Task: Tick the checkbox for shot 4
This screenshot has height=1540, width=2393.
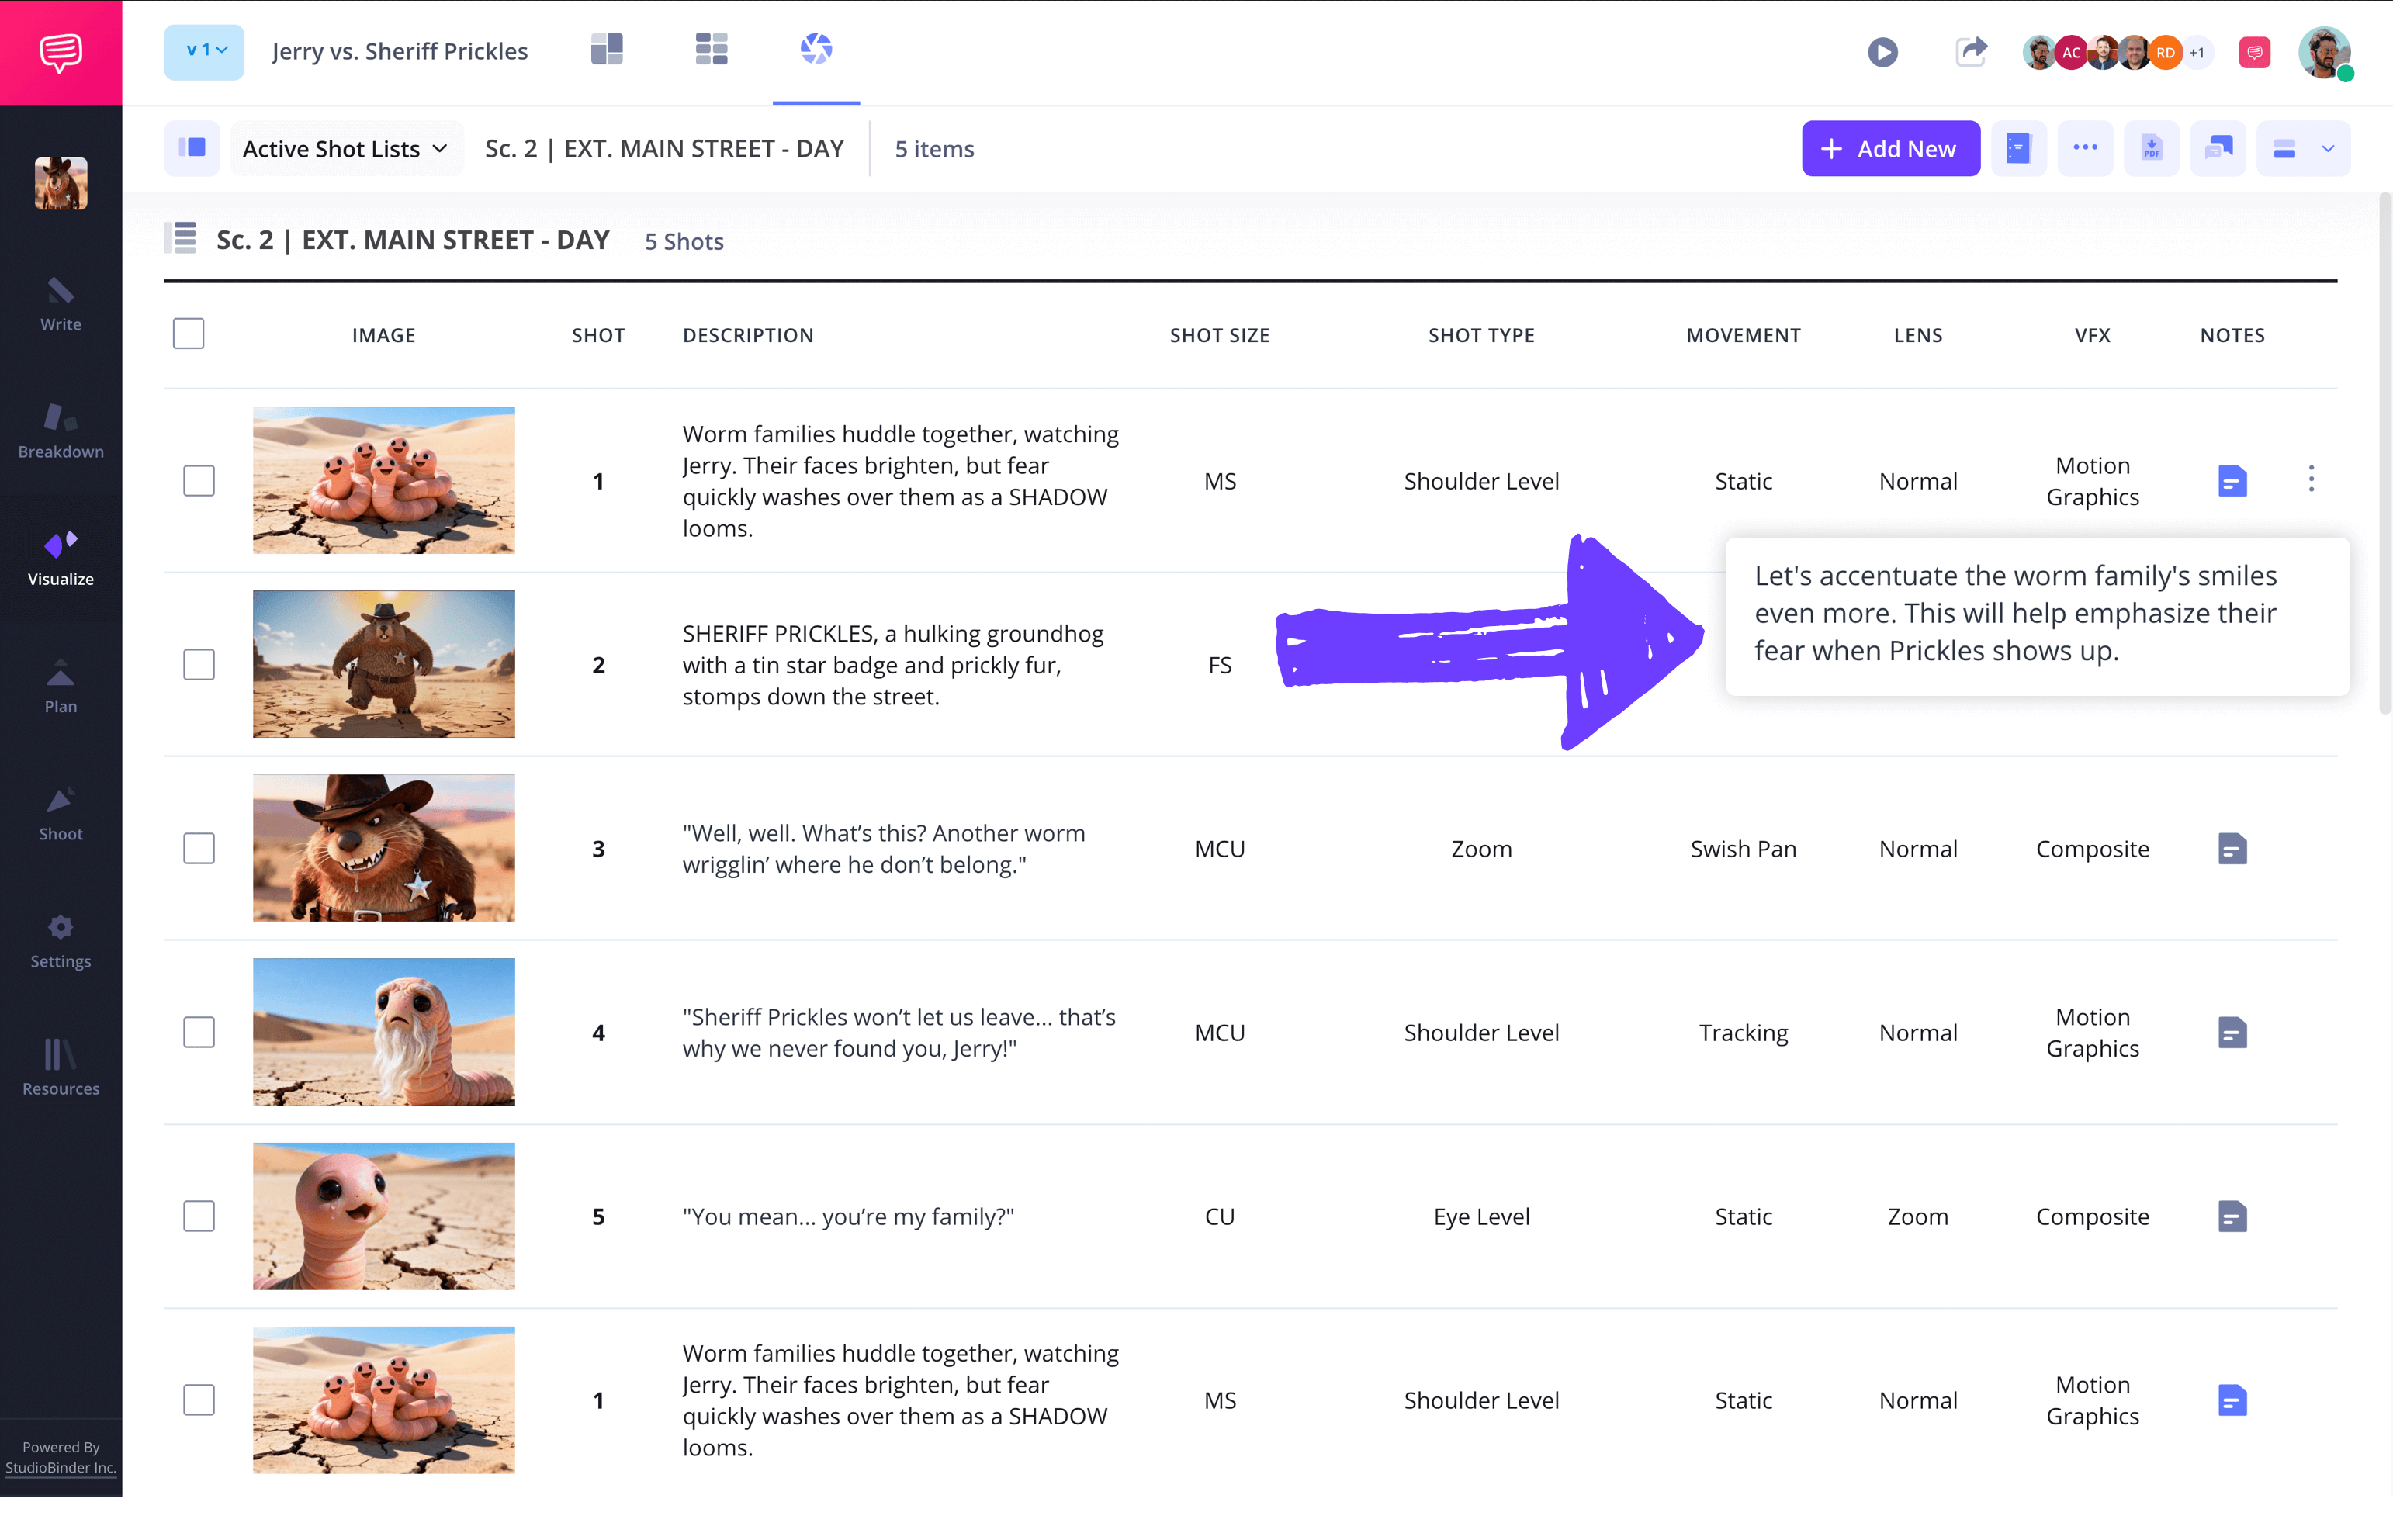Action: (x=199, y=1032)
